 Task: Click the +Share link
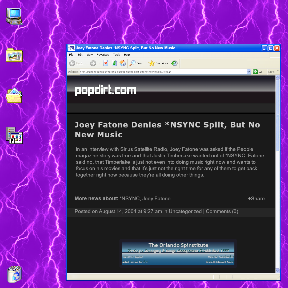tap(256, 199)
